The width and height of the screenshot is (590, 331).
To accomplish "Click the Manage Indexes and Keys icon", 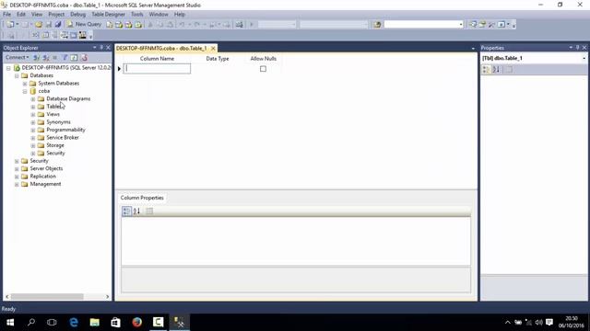I will click(45, 35).
